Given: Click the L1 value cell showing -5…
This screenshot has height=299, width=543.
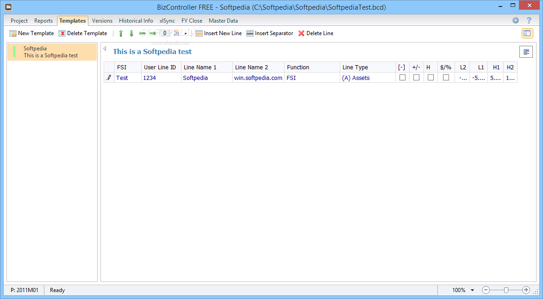Looking at the screenshot, I should click(479, 78).
